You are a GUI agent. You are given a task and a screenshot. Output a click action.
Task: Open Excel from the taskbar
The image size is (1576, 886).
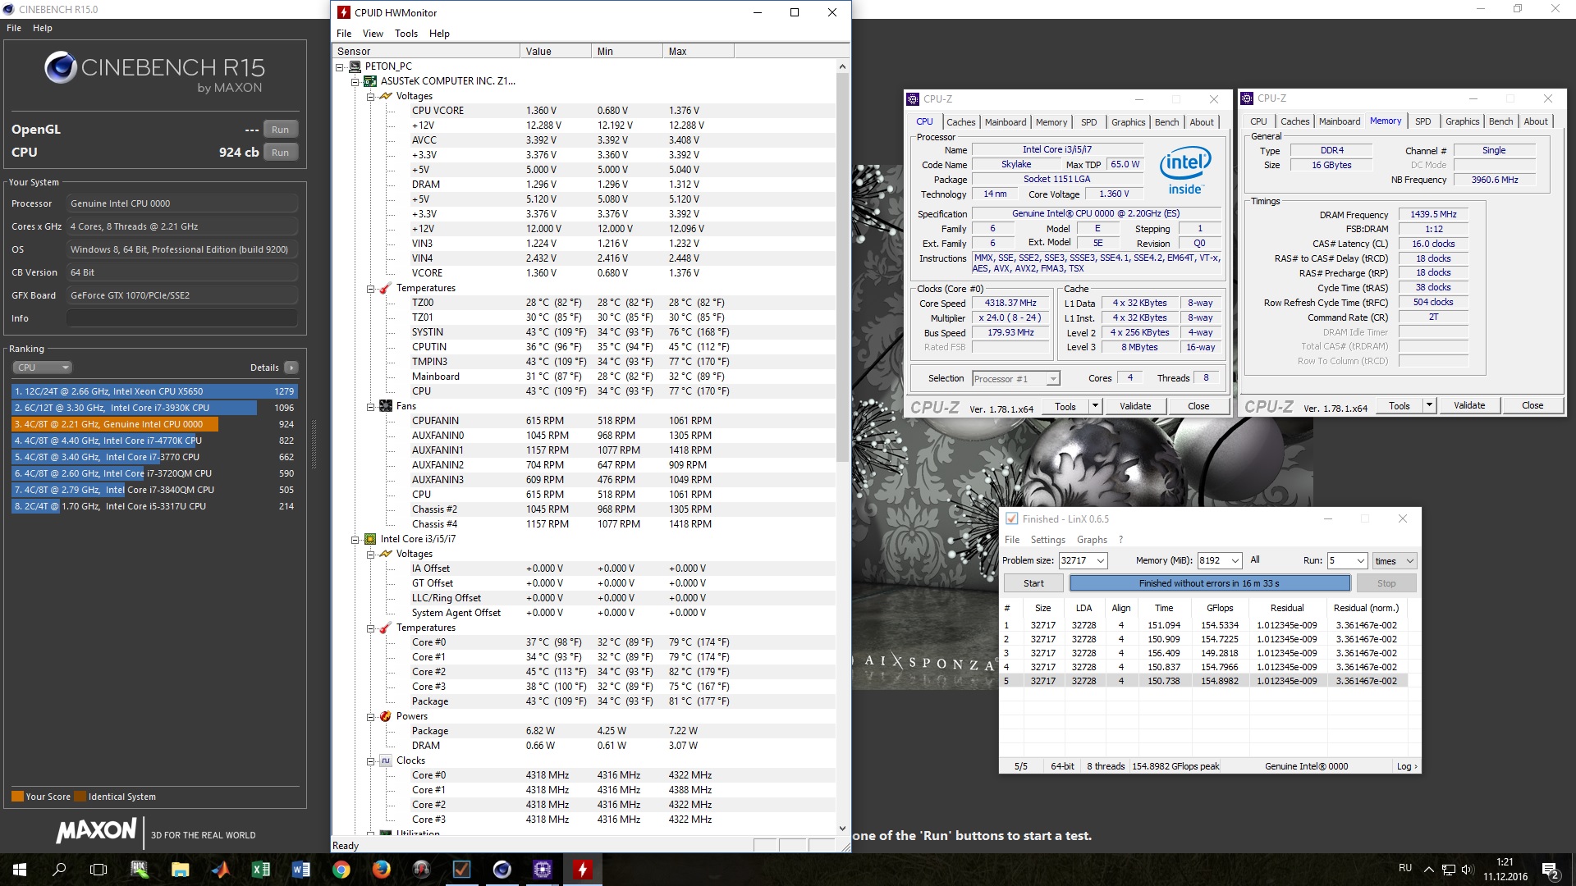[261, 870]
